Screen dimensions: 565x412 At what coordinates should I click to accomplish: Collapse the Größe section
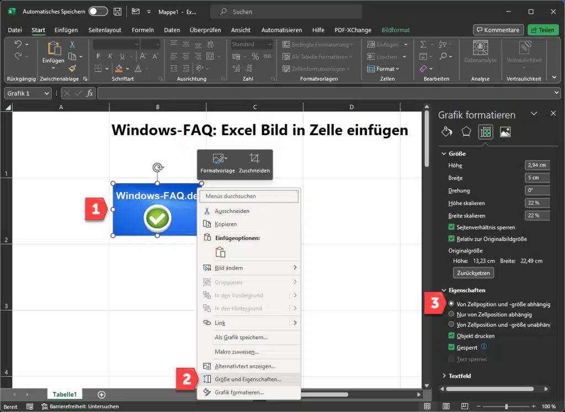[444, 153]
